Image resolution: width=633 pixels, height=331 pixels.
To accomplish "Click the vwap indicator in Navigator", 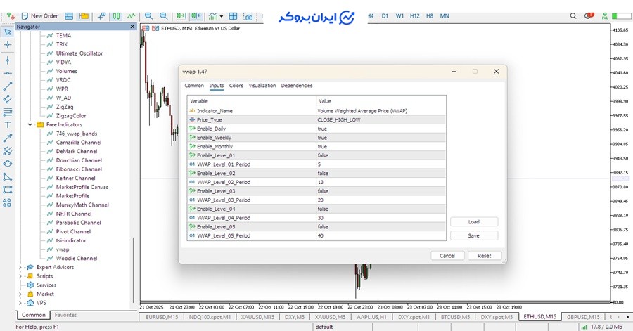I will tap(63, 249).
